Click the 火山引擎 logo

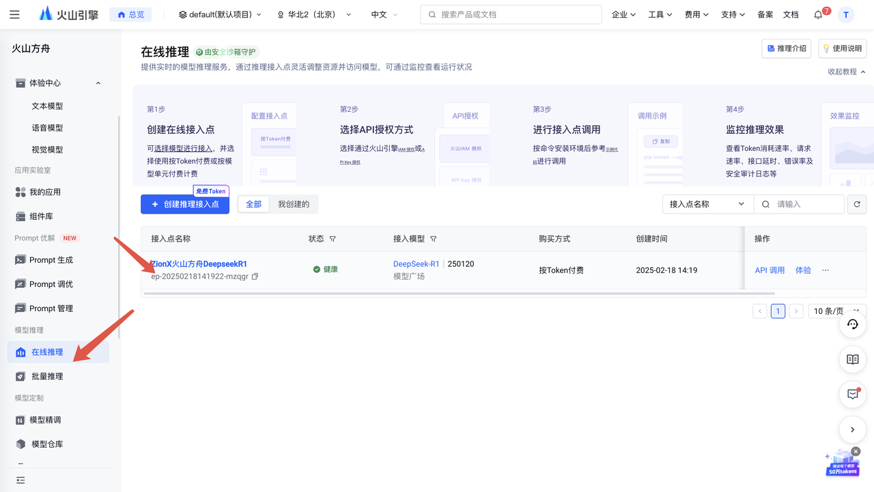tap(70, 14)
